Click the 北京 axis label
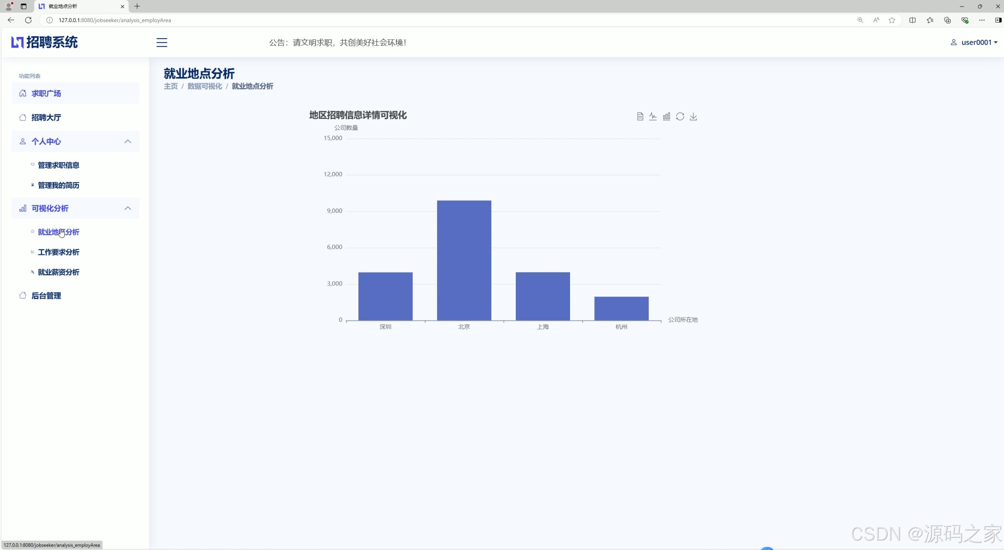The width and height of the screenshot is (1004, 550). click(x=464, y=327)
